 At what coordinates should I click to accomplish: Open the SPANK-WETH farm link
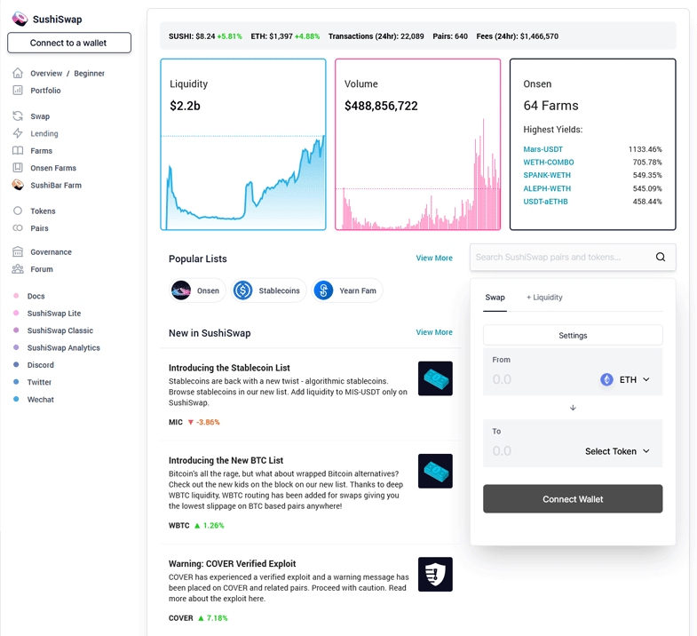(547, 175)
